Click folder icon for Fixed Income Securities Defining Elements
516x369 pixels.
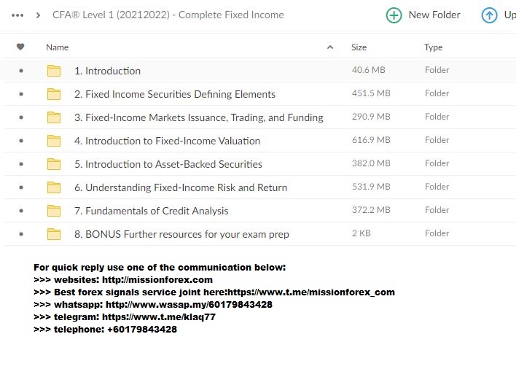54,94
